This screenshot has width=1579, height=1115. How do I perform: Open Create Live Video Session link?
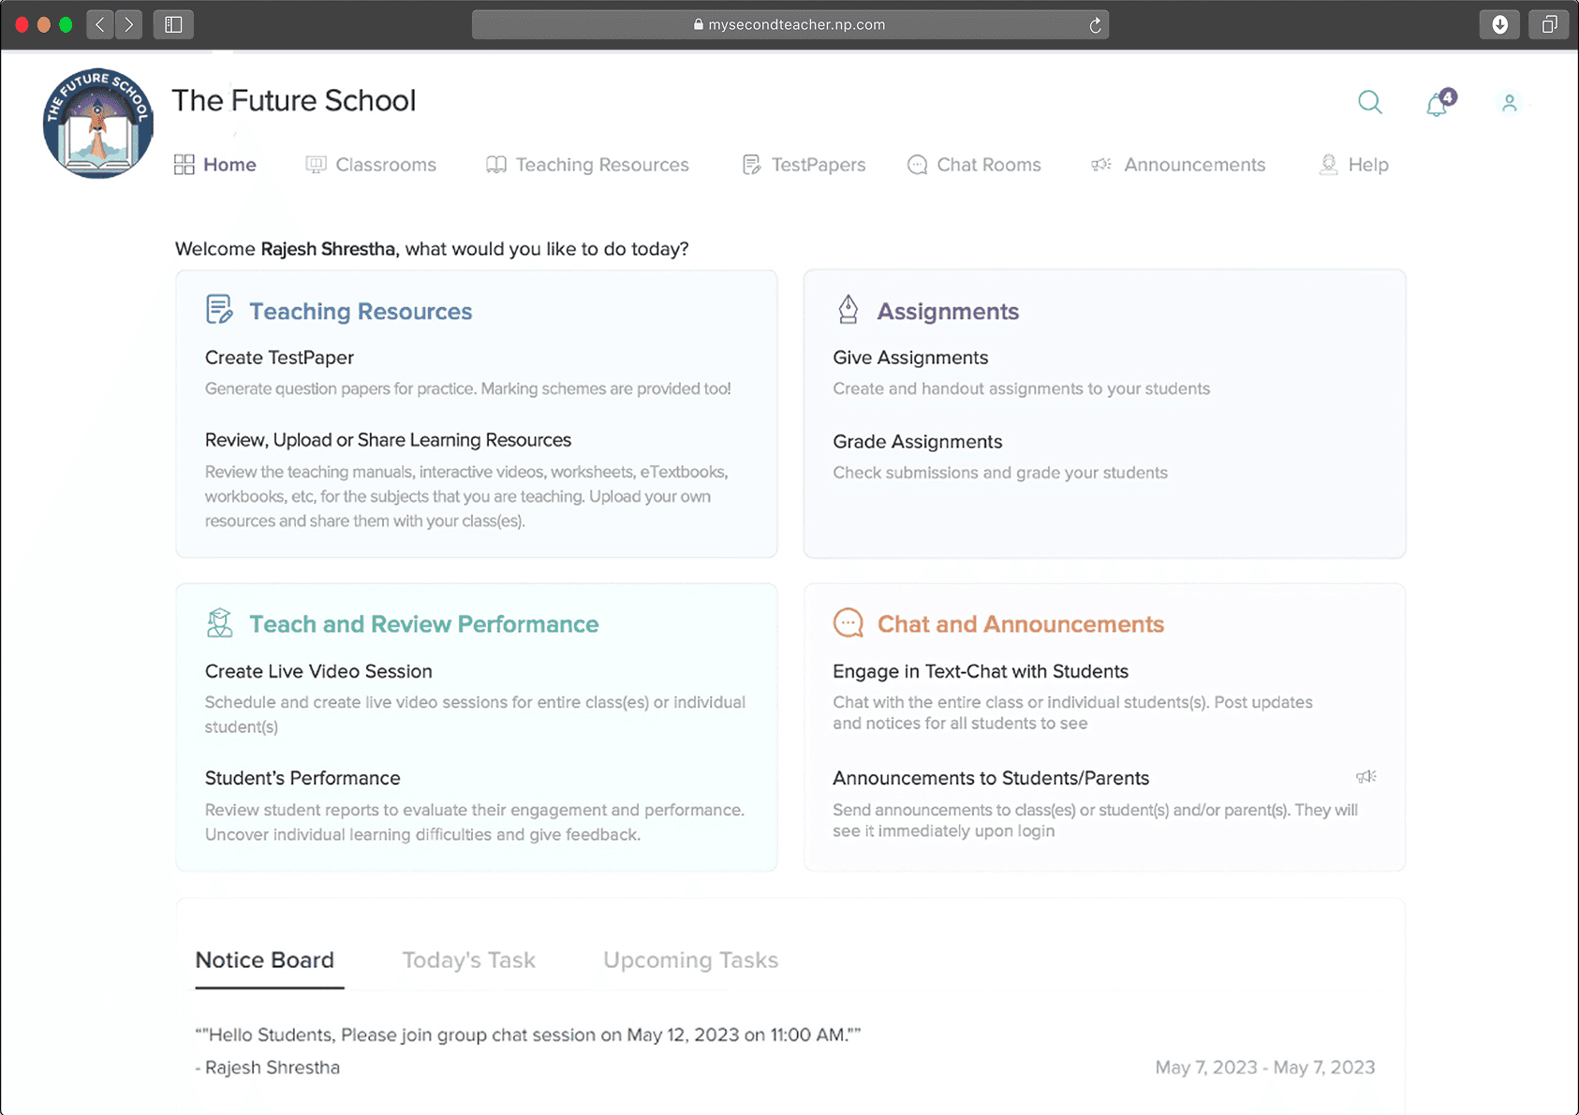click(x=318, y=671)
